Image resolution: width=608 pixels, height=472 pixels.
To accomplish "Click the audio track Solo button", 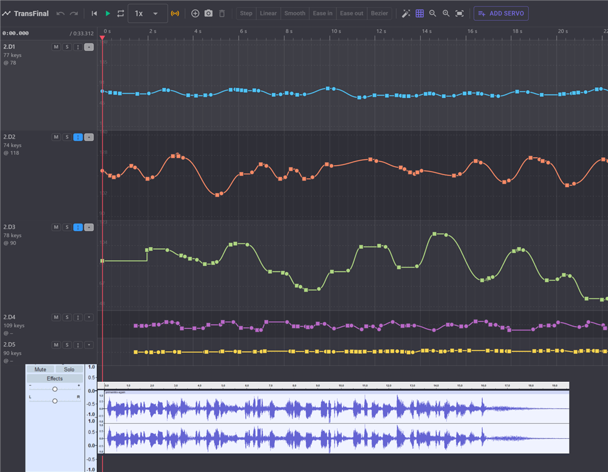I will coord(69,369).
